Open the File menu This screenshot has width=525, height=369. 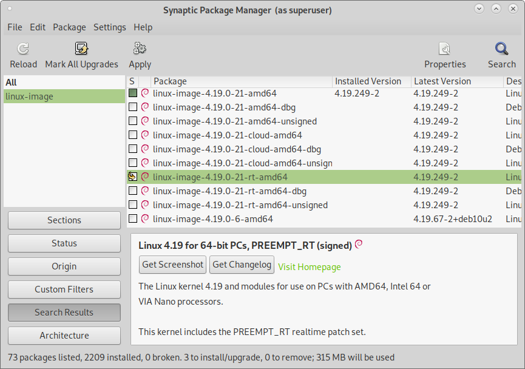(x=15, y=27)
